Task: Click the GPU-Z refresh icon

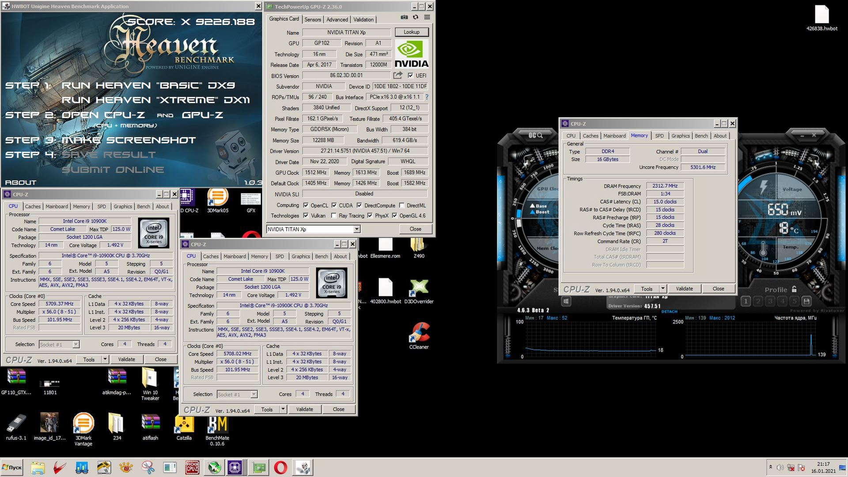Action: (416, 17)
